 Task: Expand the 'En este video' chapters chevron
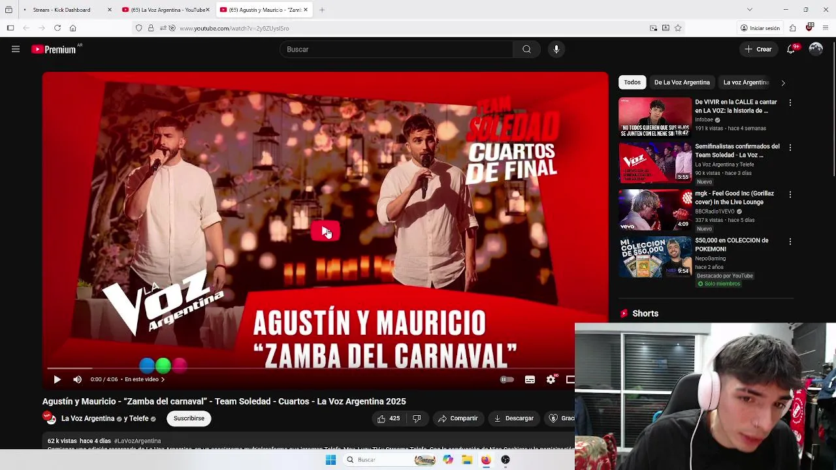pos(163,379)
